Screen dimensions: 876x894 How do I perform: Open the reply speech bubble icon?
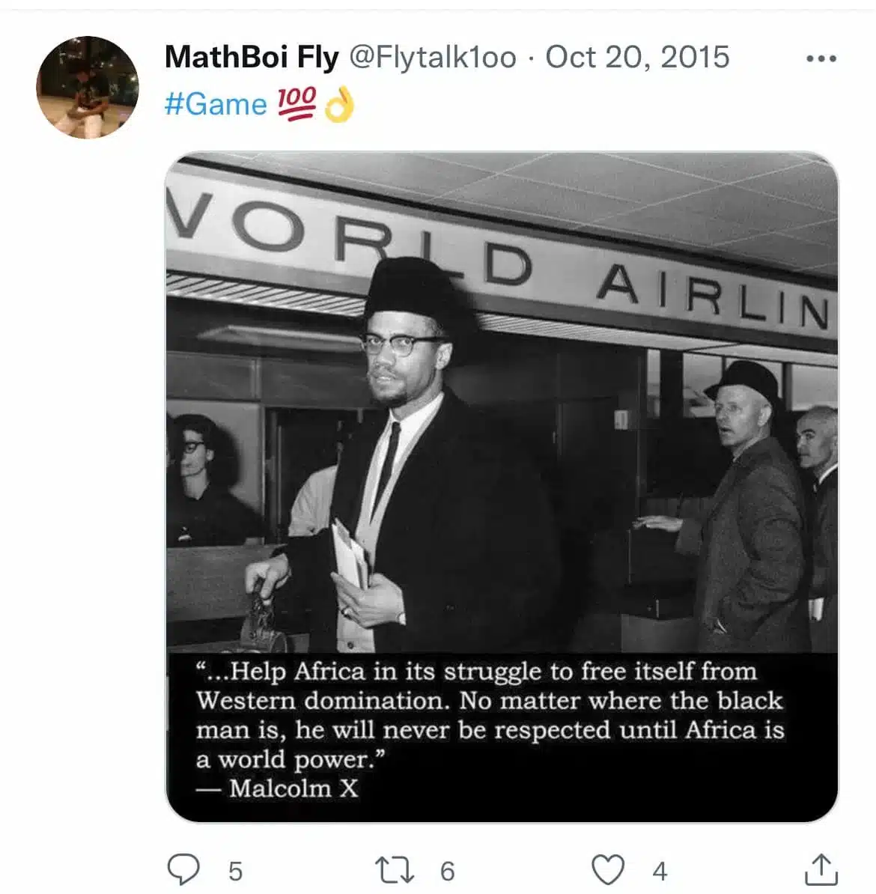pos(183,869)
